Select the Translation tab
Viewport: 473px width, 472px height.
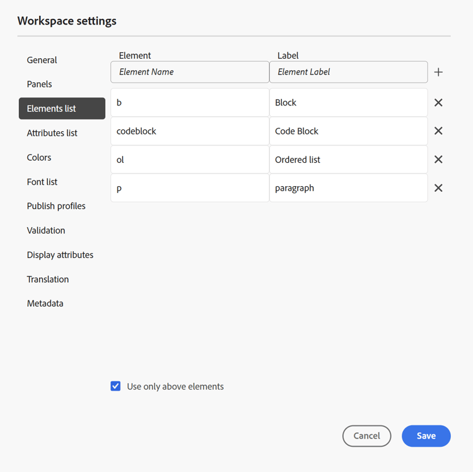click(x=48, y=280)
